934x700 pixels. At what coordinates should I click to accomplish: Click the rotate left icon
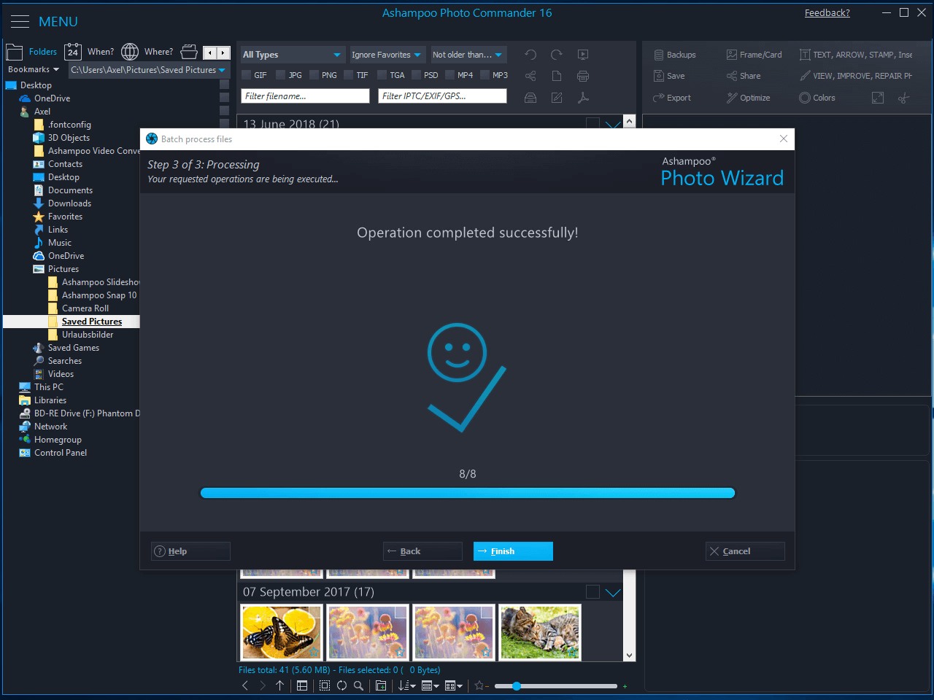point(530,55)
